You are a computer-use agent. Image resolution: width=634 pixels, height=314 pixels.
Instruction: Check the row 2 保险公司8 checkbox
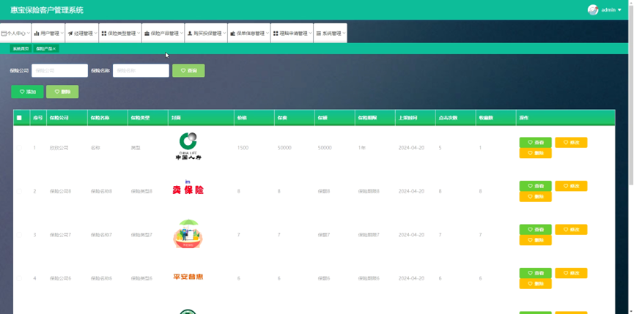tap(19, 191)
